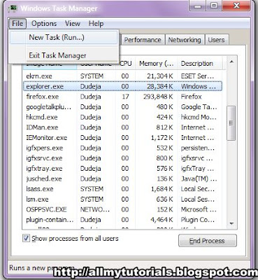The height and width of the screenshot is (280, 258).
Task: Open the Options menu
Action: coord(44,24)
